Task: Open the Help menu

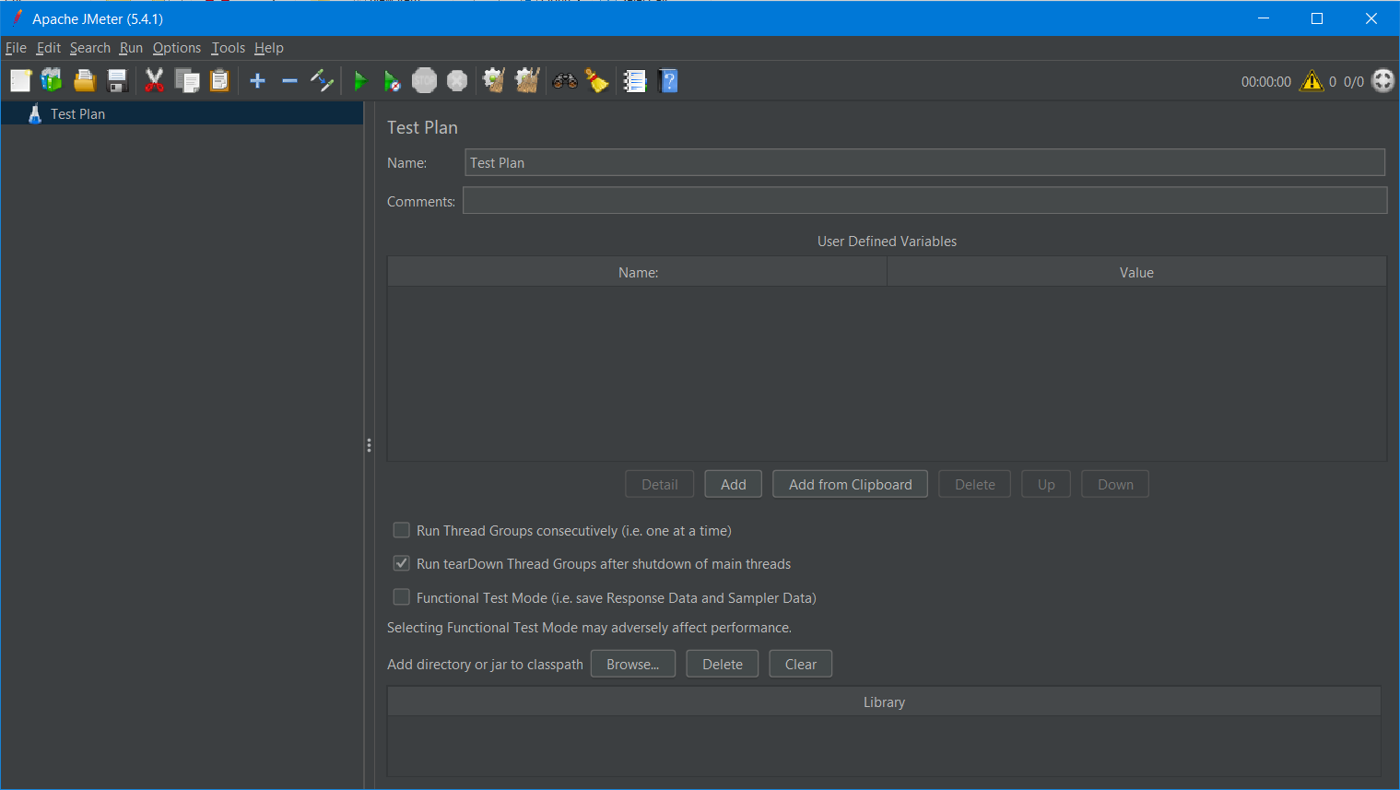Action: pos(269,48)
